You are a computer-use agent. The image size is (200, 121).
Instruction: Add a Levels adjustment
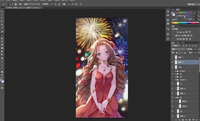pyautogui.click(x=181, y=32)
